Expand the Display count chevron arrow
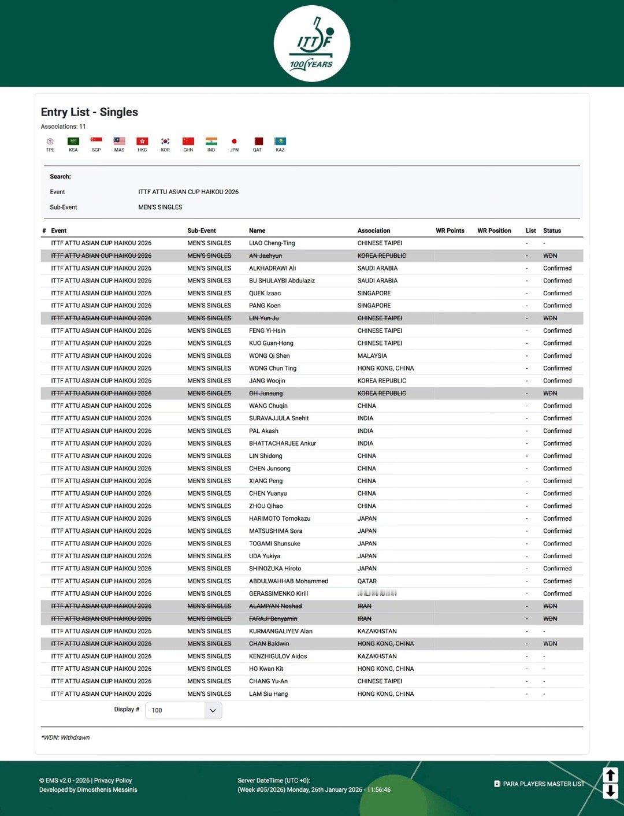 tap(213, 710)
